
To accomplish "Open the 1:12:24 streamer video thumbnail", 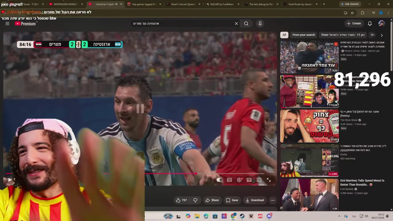I will pyautogui.click(x=309, y=91).
